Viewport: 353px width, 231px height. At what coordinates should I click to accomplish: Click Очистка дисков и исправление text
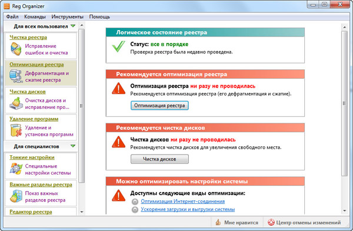47,103
